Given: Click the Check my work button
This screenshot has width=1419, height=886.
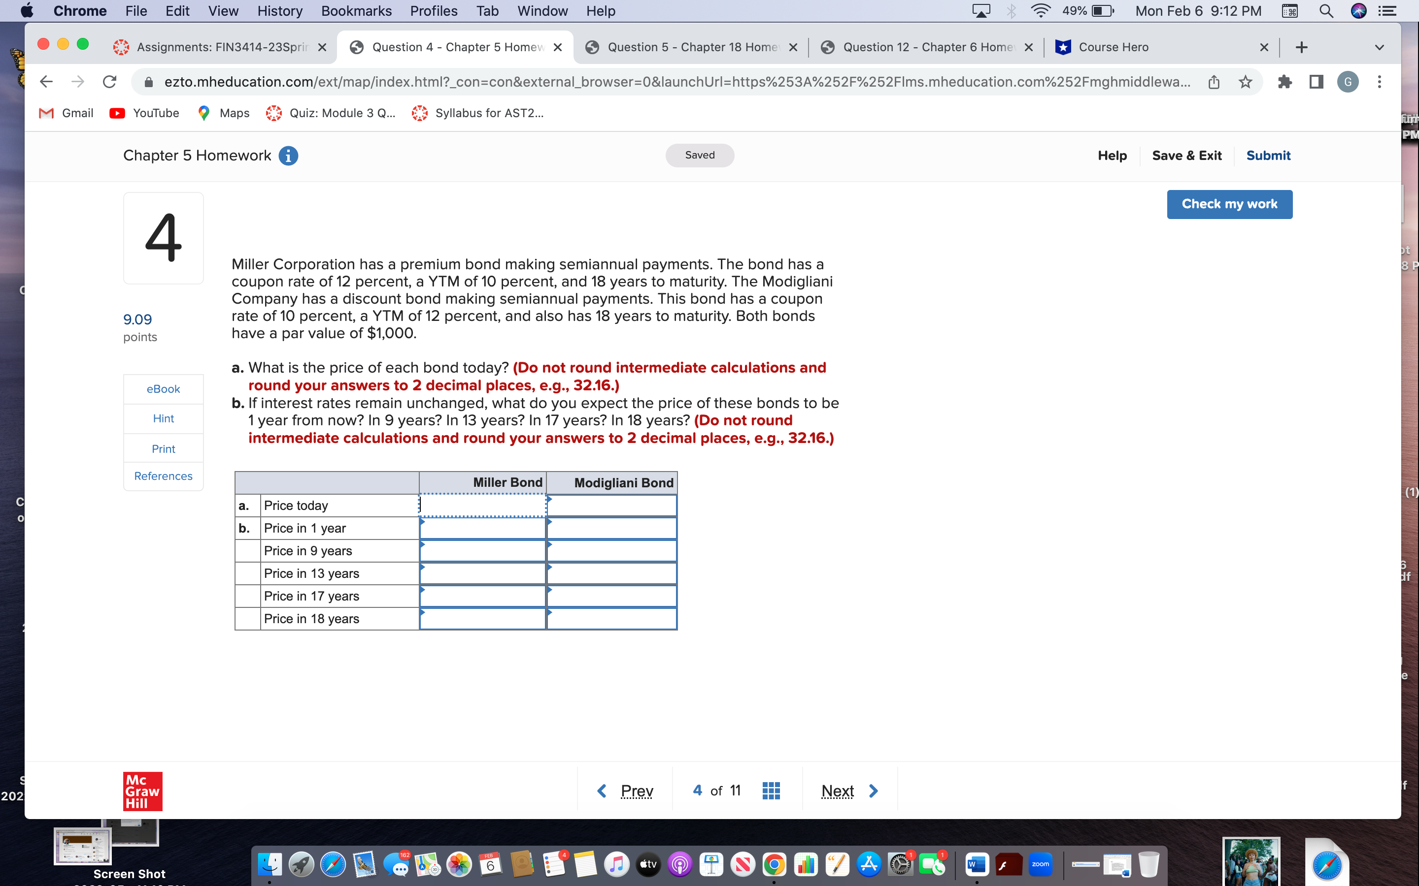Looking at the screenshot, I should point(1230,204).
